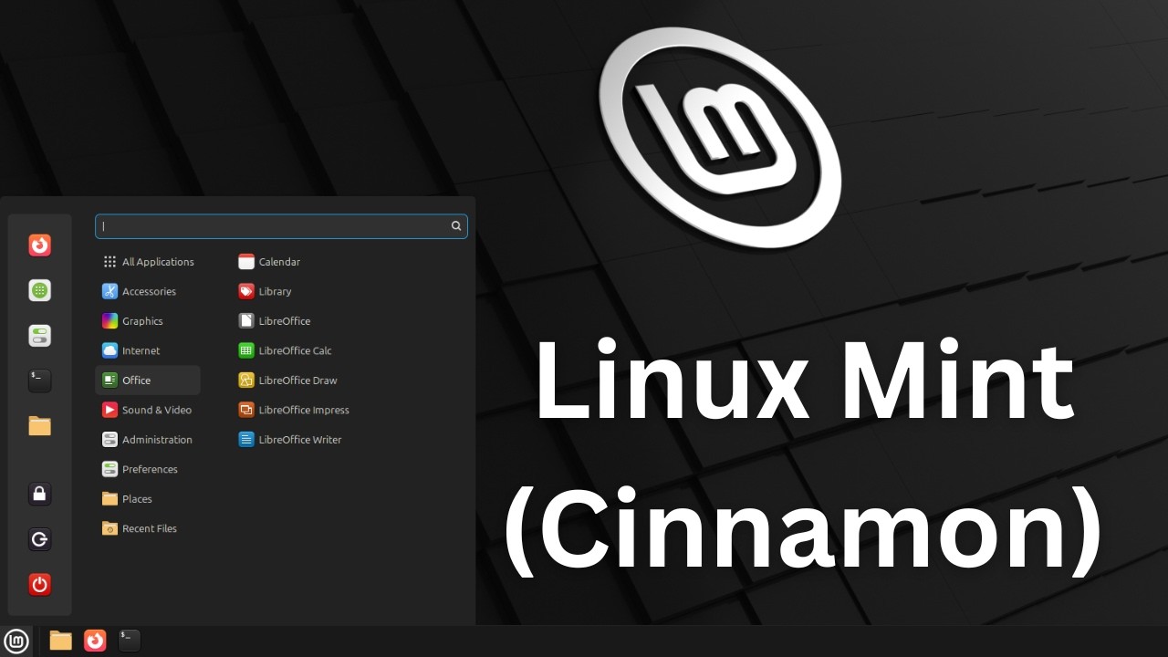Launch LibreOffice Writer by its name
Viewport: 1168px width, 657px height.
(x=300, y=440)
